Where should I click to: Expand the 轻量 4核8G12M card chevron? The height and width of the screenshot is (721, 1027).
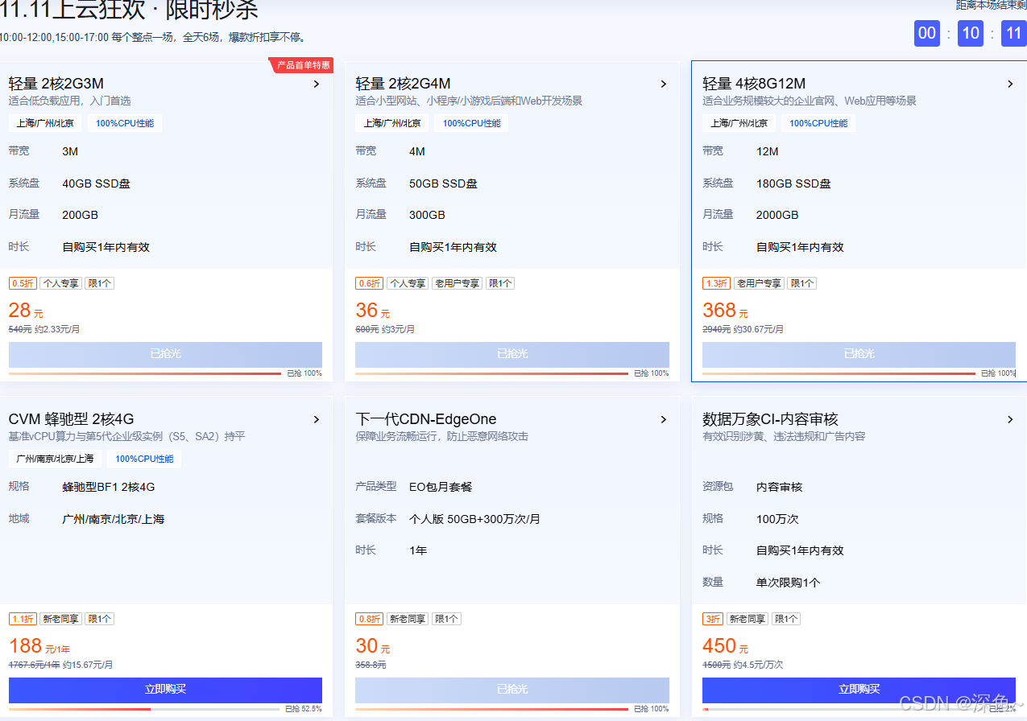tap(1010, 84)
